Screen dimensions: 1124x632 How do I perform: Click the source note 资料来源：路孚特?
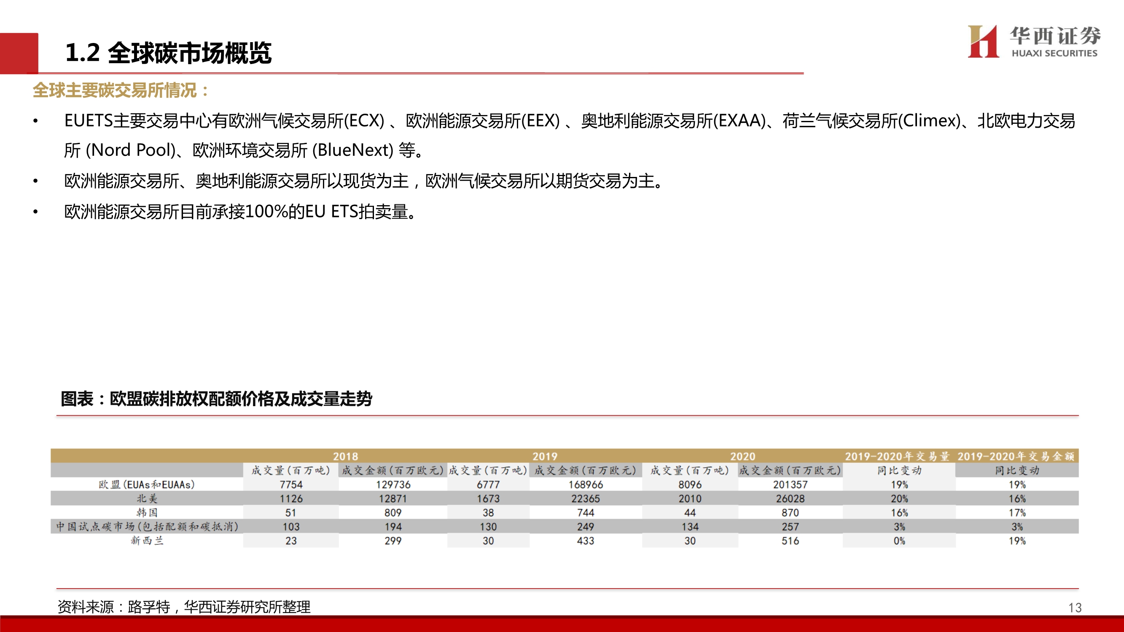(x=184, y=607)
